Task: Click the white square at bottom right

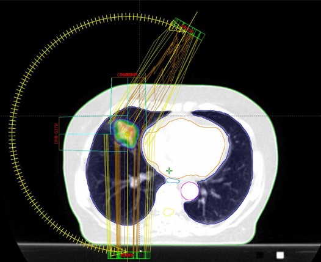Action: (x=280, y=255)
